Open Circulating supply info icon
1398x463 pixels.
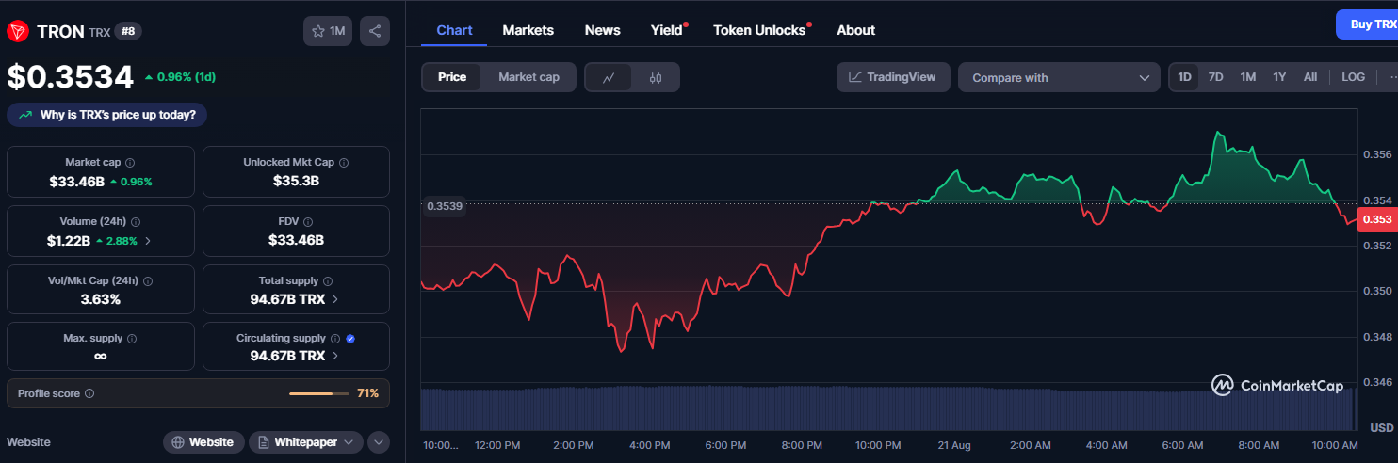click(x=335, y=339)
